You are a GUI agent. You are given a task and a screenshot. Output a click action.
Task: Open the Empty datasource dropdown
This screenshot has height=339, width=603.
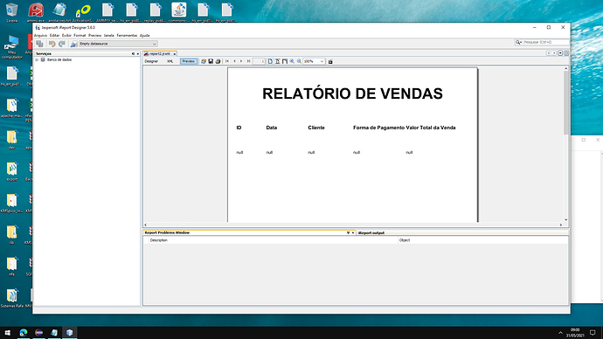tap(118, 44)
